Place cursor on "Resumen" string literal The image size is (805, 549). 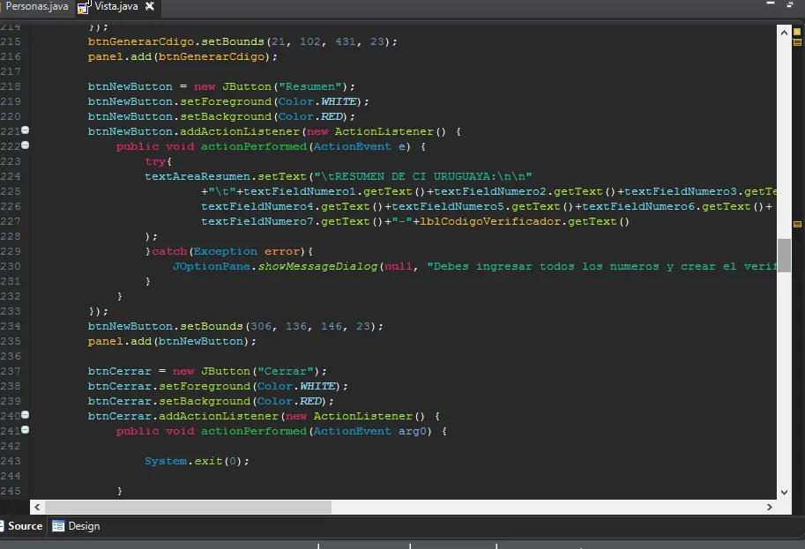[310, 86]
